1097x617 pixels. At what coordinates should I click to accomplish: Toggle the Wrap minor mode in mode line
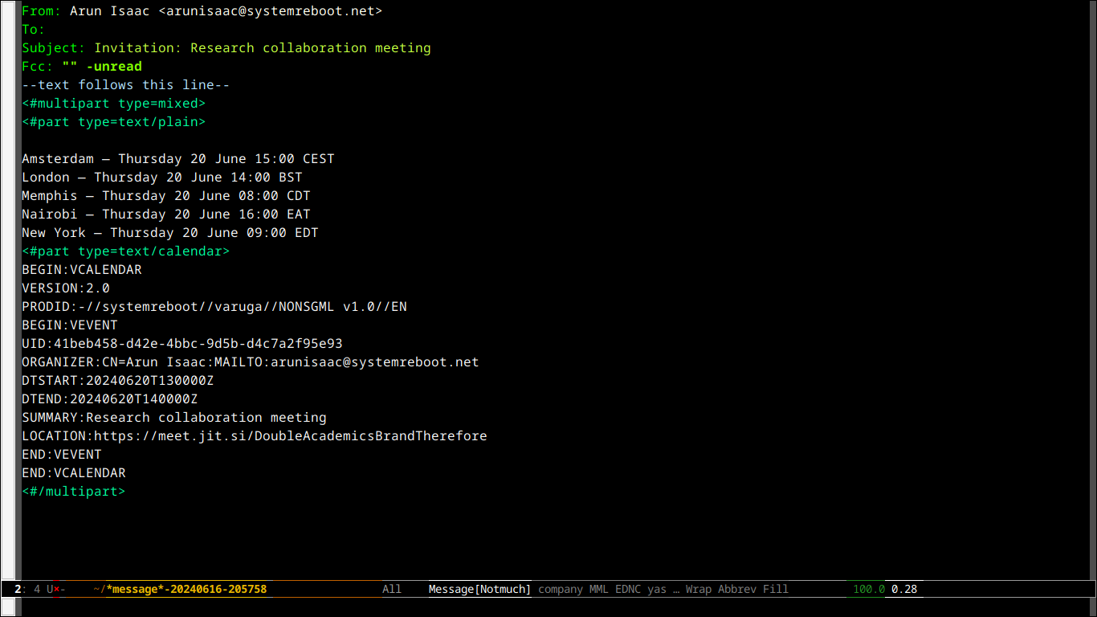[698, 589]
